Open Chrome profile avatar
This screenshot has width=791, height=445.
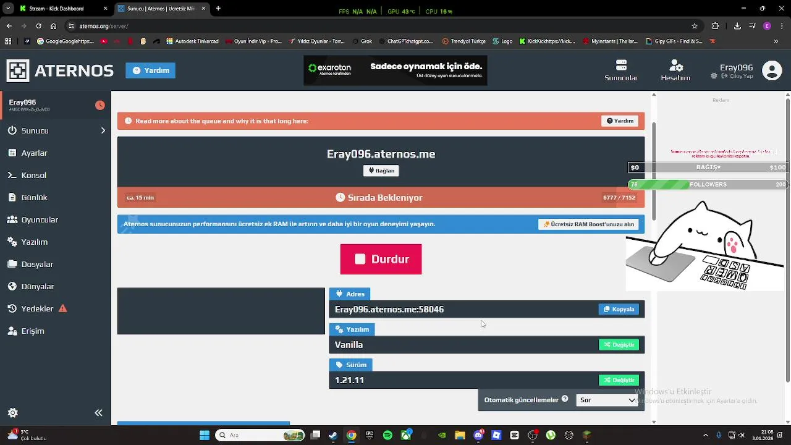(767, 26)
